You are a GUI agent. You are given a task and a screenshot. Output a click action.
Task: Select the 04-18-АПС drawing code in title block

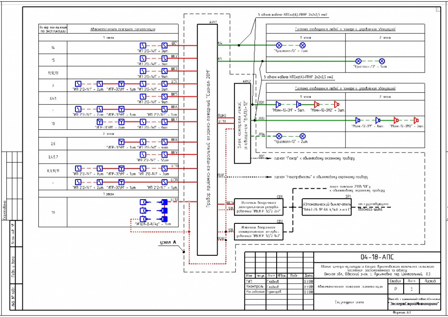click(377, 257)
